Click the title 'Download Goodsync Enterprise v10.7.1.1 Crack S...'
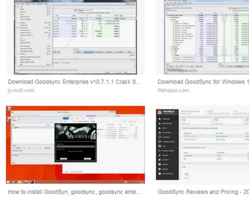 (74, 82)
